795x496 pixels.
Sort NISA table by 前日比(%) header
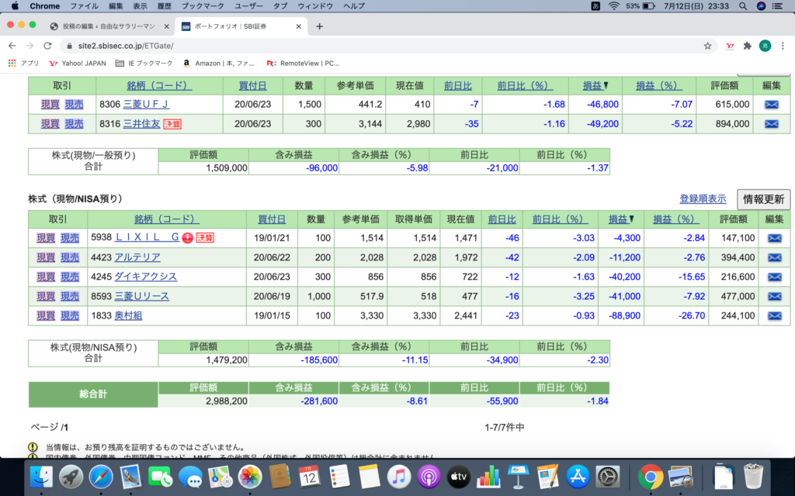[561, 219]
